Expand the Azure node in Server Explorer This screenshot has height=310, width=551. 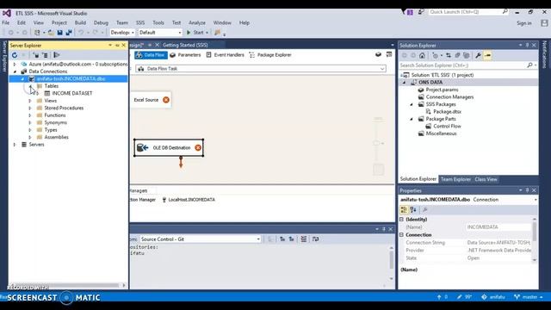coord(15,65)
